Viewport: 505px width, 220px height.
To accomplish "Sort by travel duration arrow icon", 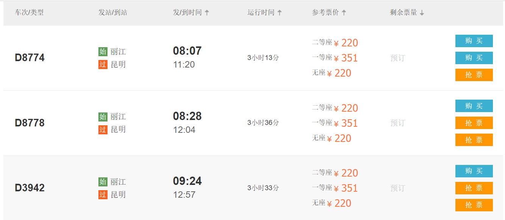I will [x=279, y=12].
